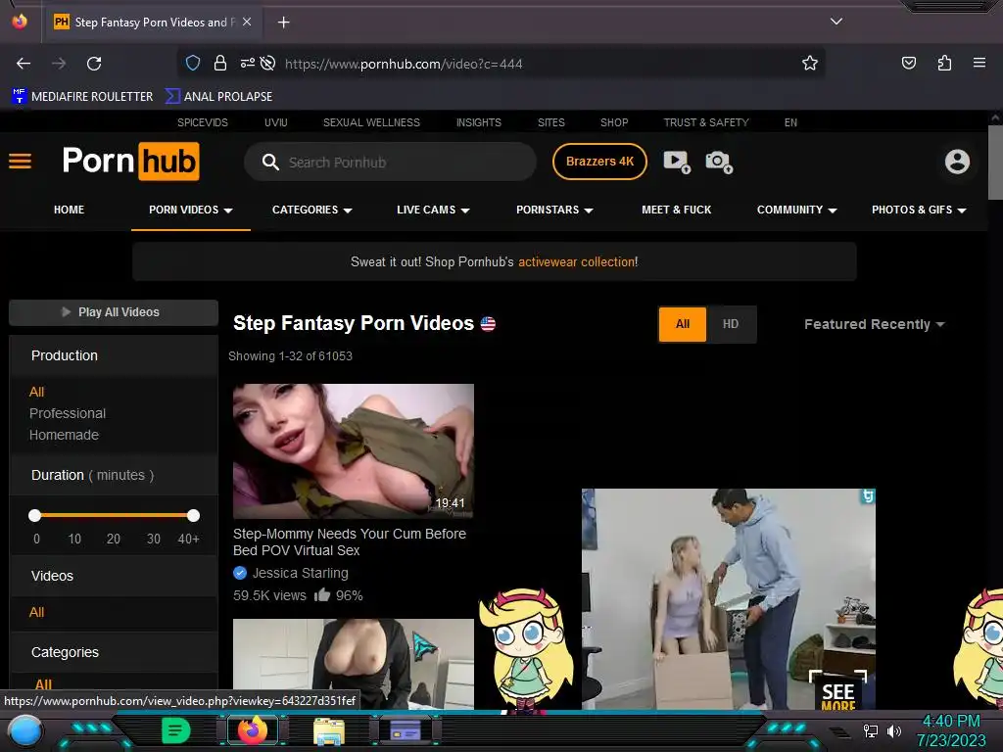
Task: Open the Pocket save icon
Action: click(908, 63)
